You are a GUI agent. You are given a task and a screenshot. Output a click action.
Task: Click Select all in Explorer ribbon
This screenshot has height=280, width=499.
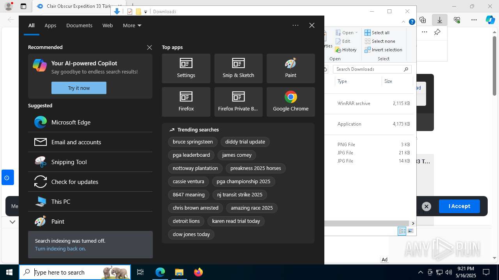point(377,33)
